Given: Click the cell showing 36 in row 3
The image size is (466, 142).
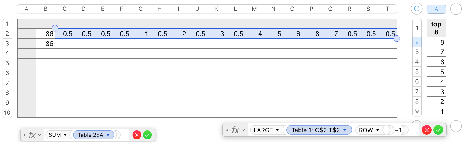Looking at the screenshot, I should tap(46, 44).
